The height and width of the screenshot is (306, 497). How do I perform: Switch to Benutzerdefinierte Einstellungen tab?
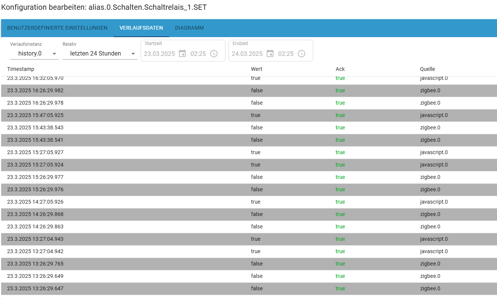point(57,28)
